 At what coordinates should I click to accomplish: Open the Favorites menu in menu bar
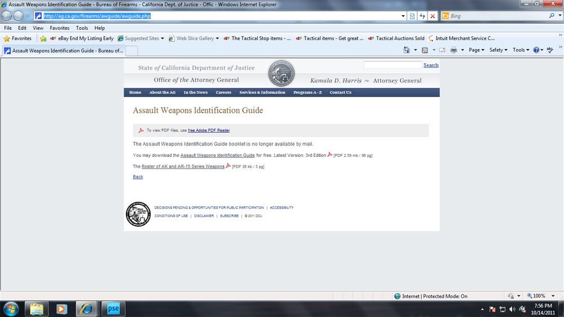(59, 28)
